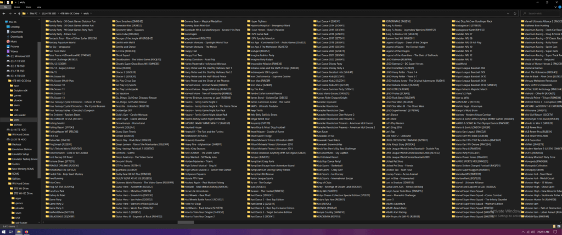This screenshot has height=235, width=562.
Task: Select (I:) 10 TB HDD drive
Action: [x=16, y=129]
